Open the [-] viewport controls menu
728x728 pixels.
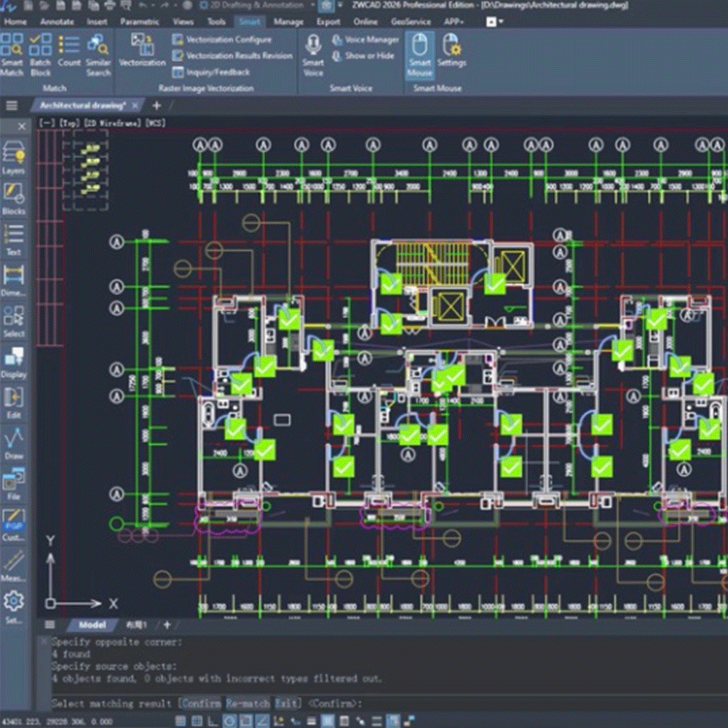click(x=47, y=123)
